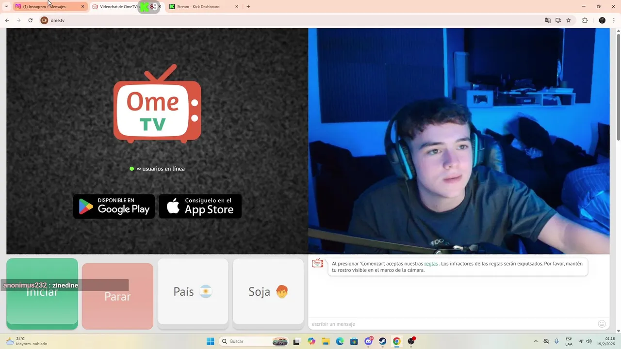
Task: Open the Chrome three-dot menu
Action: [615, 20]
